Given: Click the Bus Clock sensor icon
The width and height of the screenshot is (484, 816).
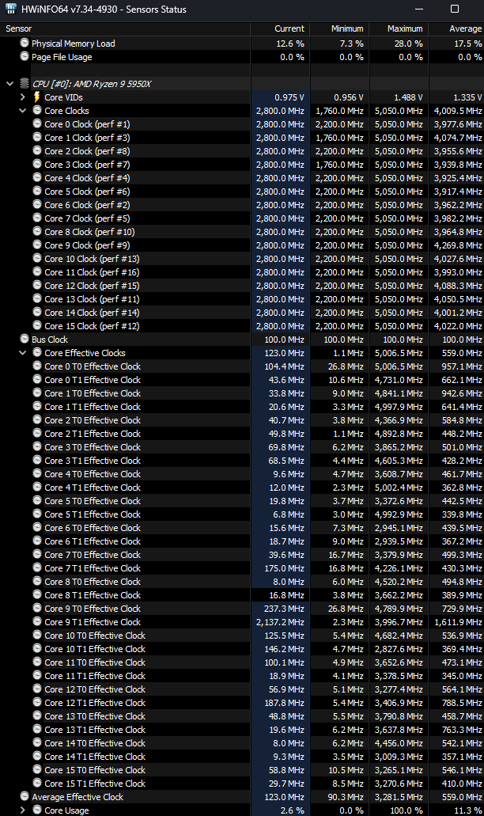Looking at the screenshot, I should point(25,339).
